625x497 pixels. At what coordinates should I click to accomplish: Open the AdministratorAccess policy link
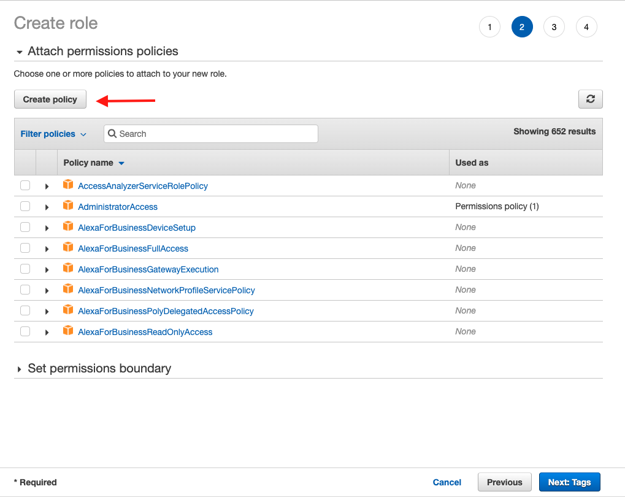pyautogui.click(x=118, y=207)
